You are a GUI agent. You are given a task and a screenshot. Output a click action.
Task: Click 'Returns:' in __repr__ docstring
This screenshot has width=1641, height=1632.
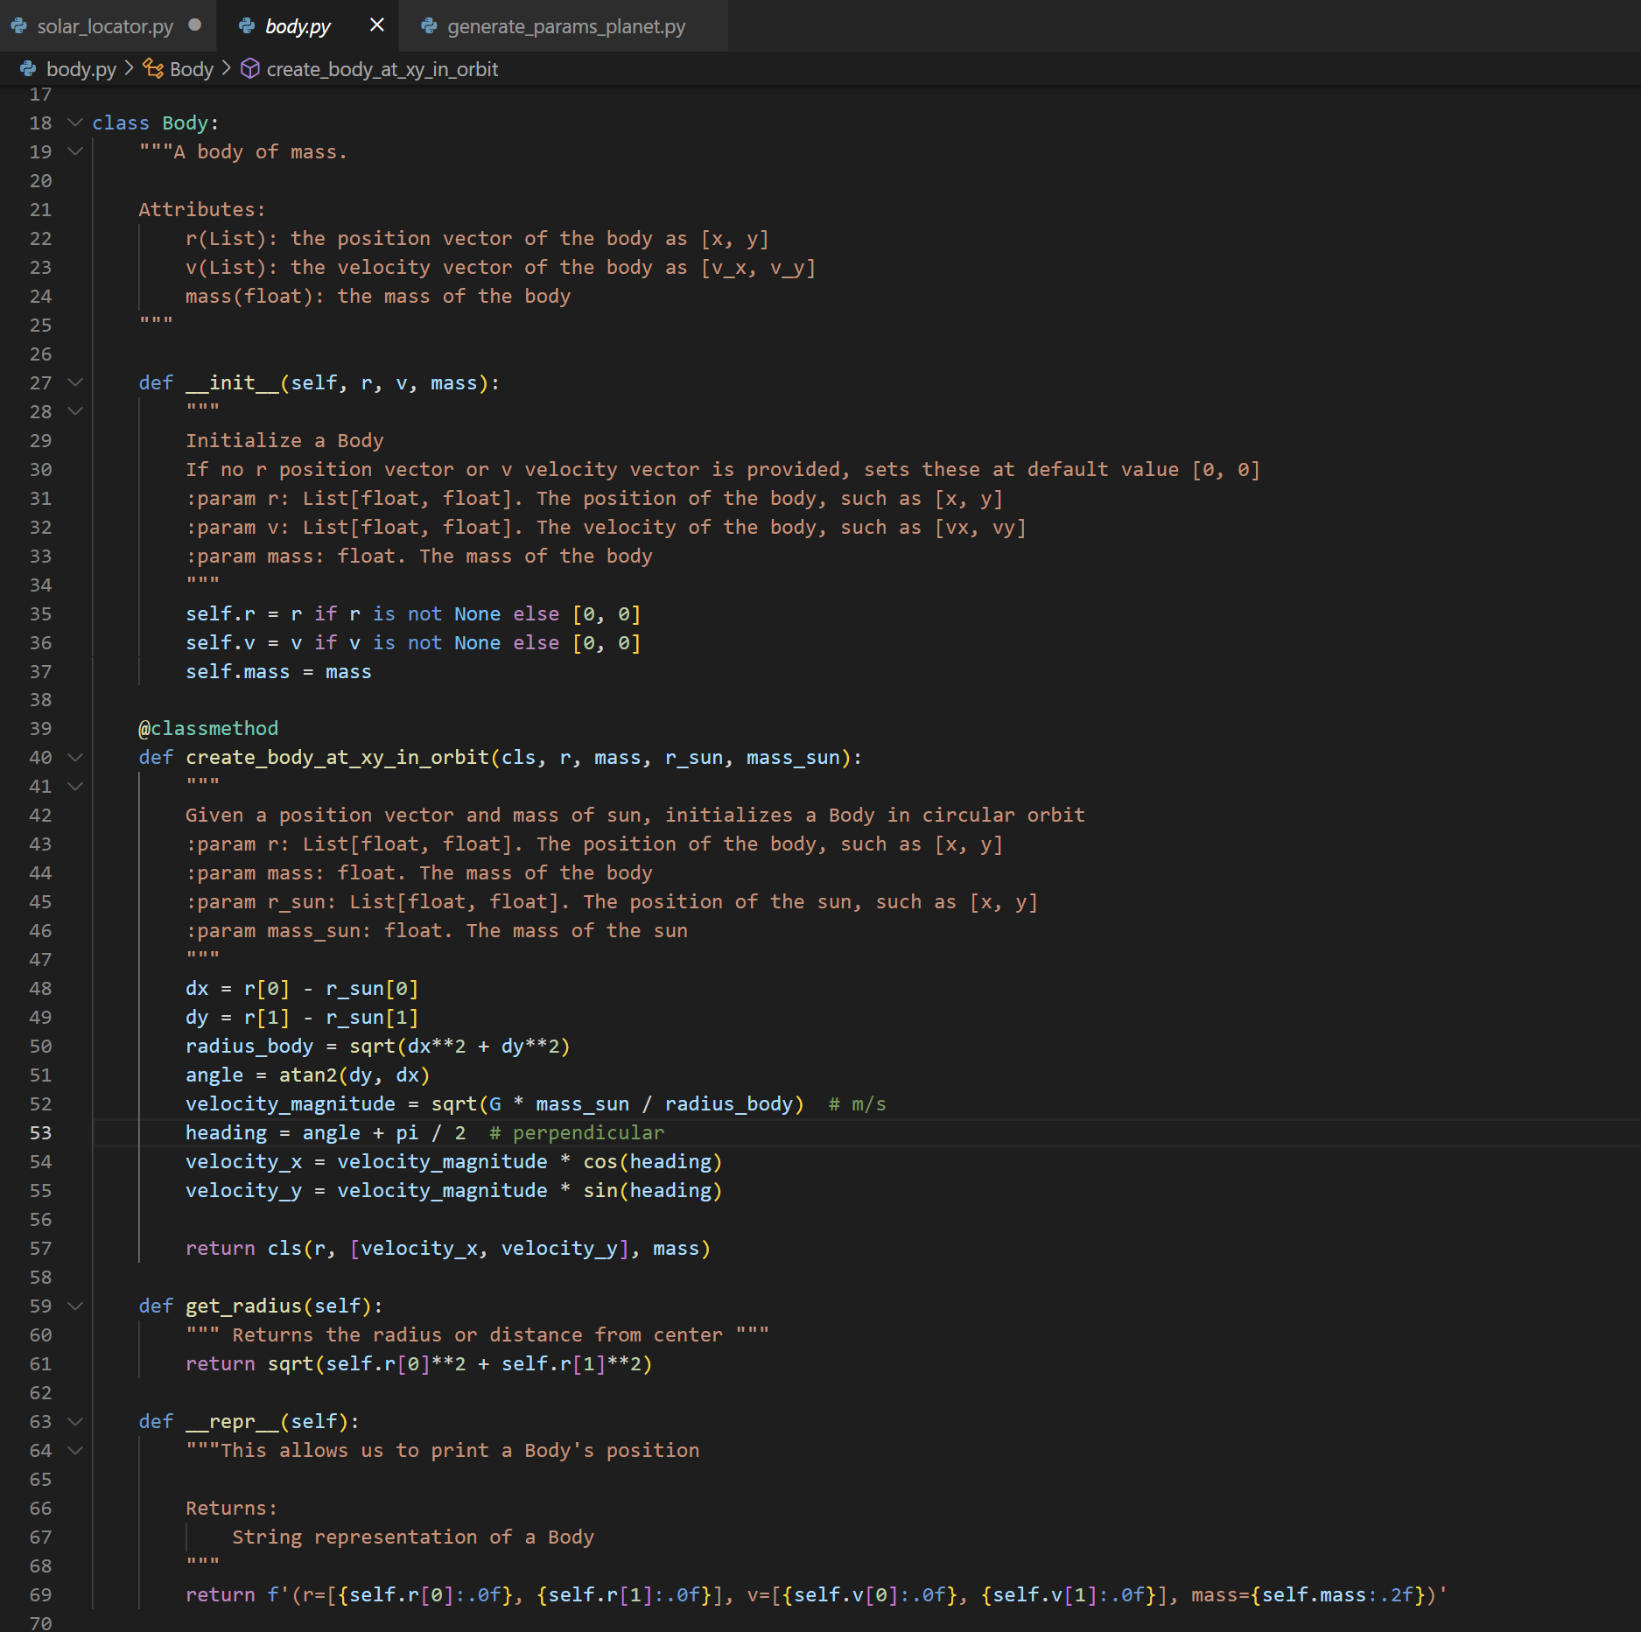coord(232,1509)
